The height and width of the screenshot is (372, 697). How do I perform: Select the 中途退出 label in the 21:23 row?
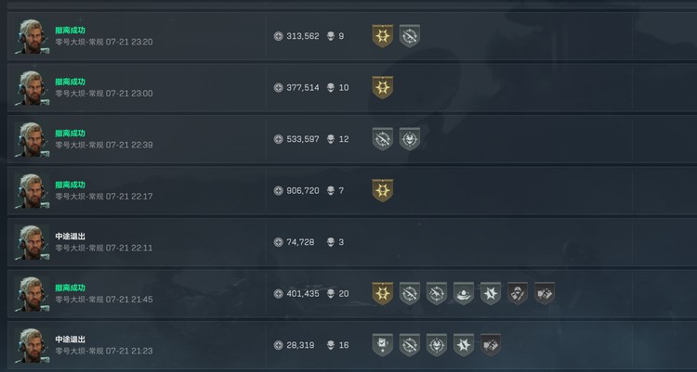point(71,340)
